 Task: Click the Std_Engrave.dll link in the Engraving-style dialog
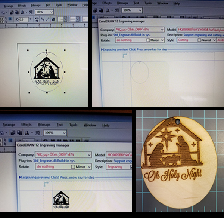(54, 161)
